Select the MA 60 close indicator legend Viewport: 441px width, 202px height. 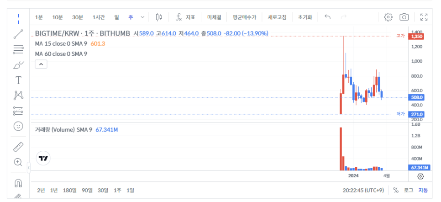tap(61, 54)
